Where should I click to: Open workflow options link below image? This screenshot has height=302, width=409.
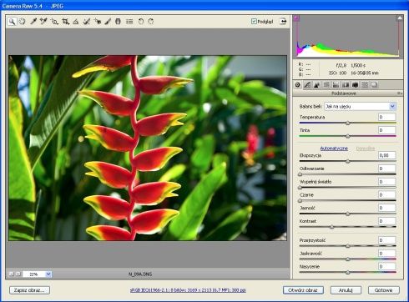pos(188,290)
